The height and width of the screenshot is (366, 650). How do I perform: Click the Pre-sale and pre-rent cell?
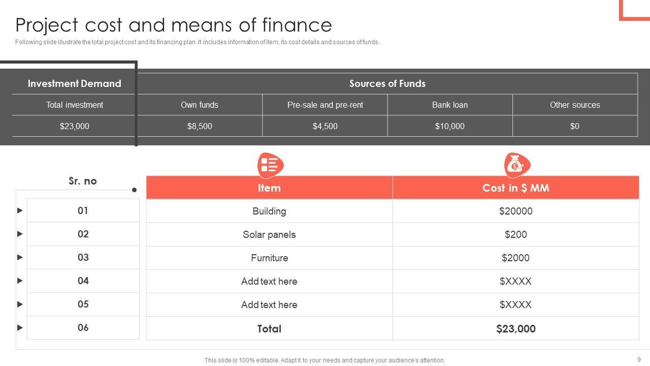[x=325, y=105]
